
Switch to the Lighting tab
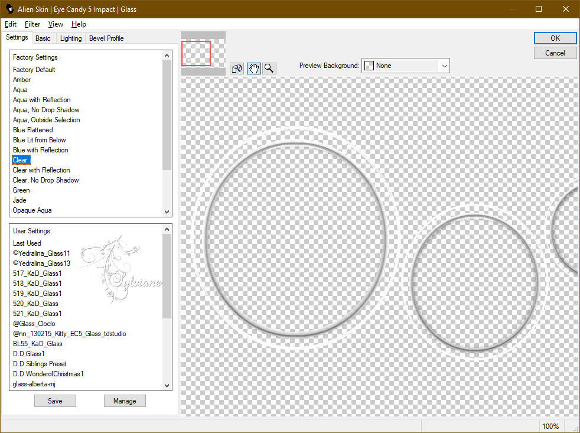point(71,38)
